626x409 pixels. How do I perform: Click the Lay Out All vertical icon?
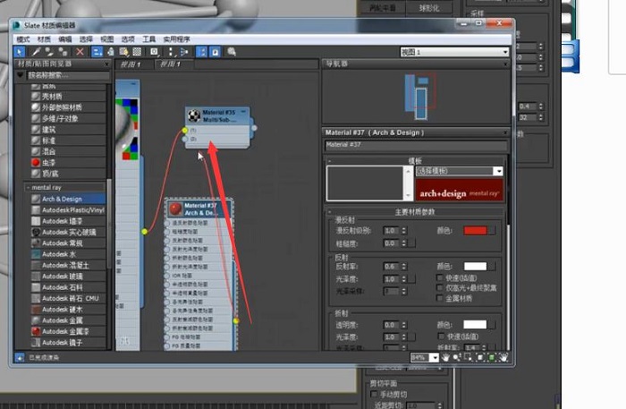click(x=171, y=52)
